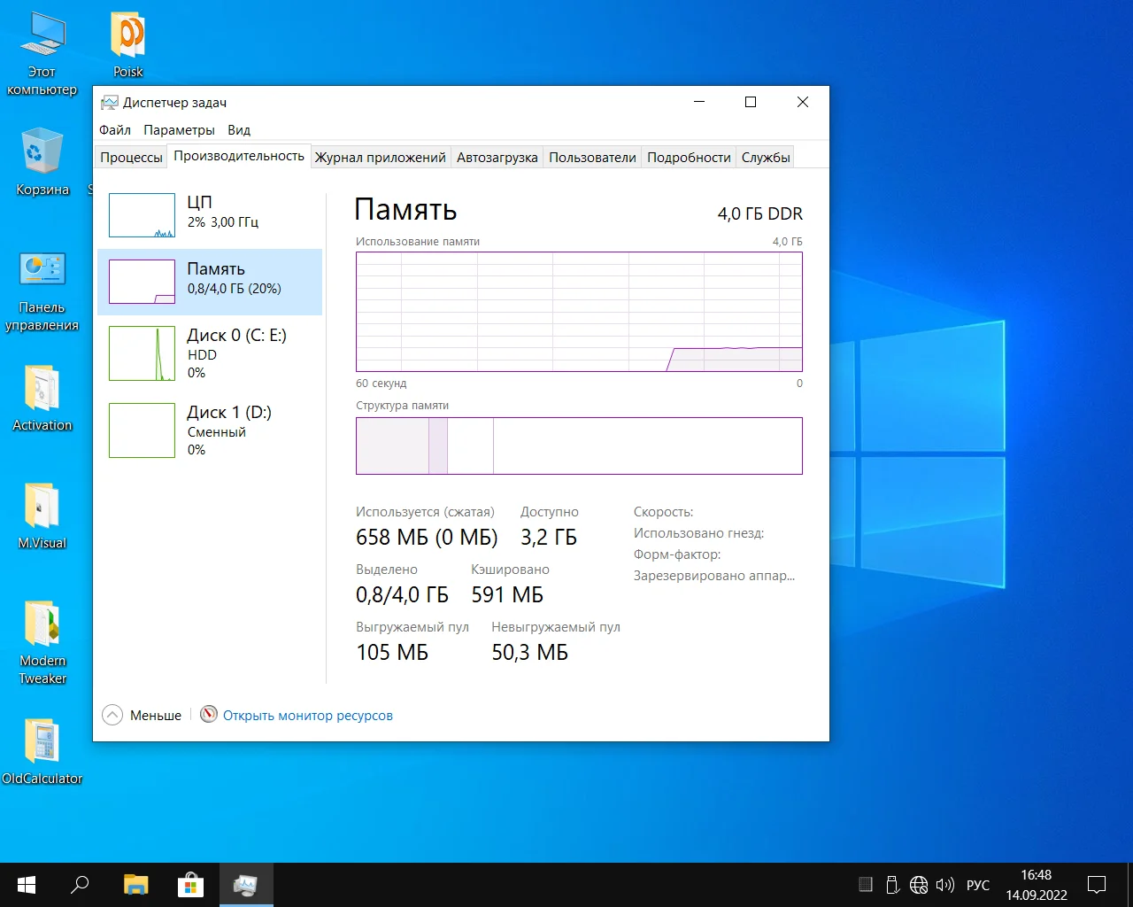Switch to the Процессы tab

[x=131, y=157]
